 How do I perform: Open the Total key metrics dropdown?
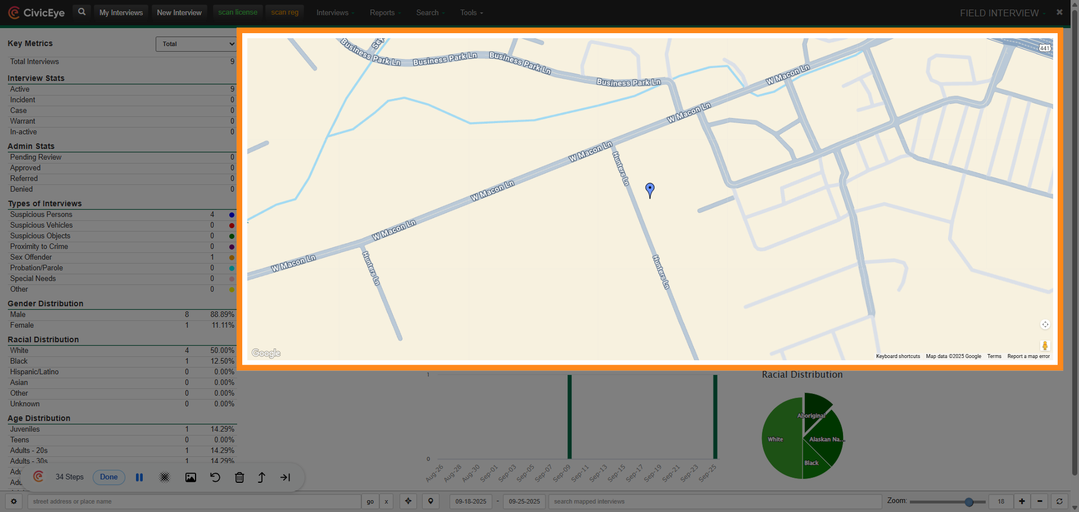(196, 44)
